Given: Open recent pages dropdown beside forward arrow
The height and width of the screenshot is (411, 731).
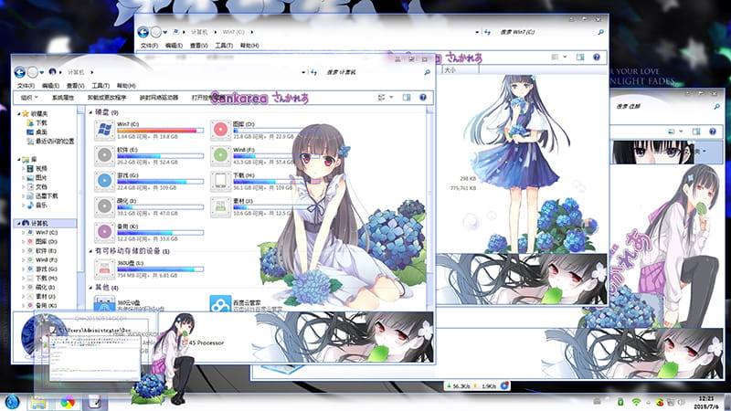Looking at the screenshot, I should pyautogui.click(x=41, y=72).
